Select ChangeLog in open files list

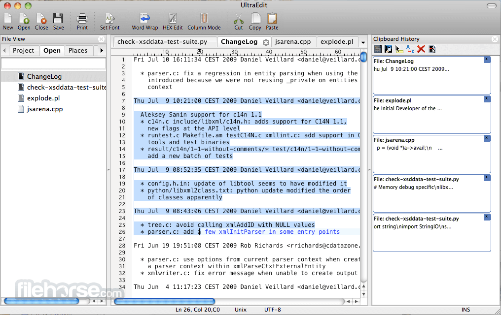pos(53,76)
